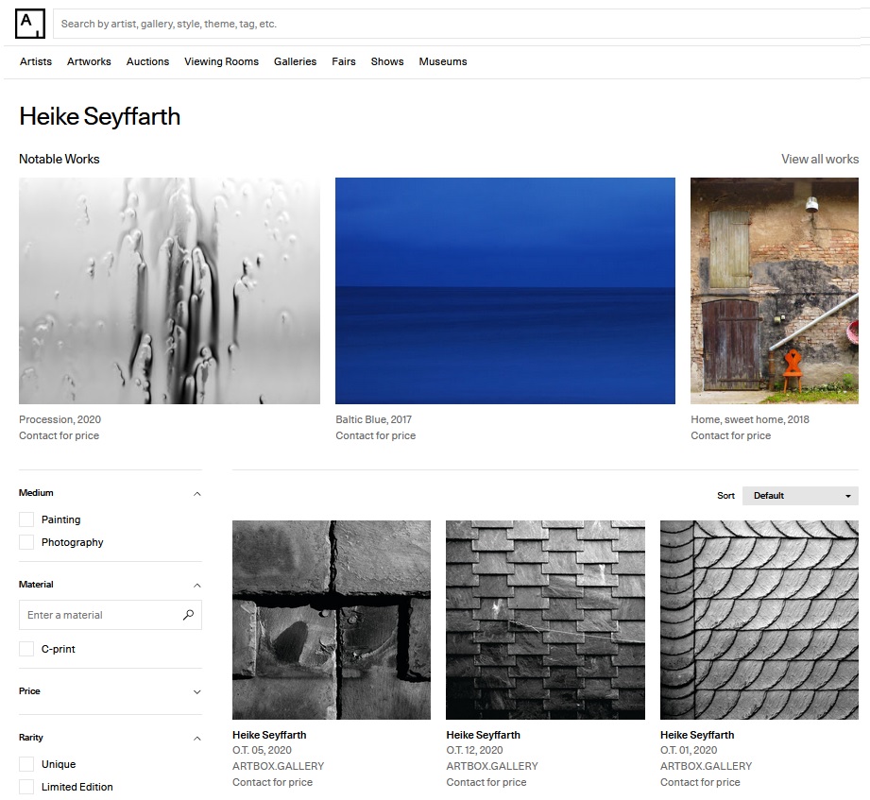Expand the Price filter section
The width and height of the screenshot is (870, 800).
pyautogui.click(x=196, y=691)
